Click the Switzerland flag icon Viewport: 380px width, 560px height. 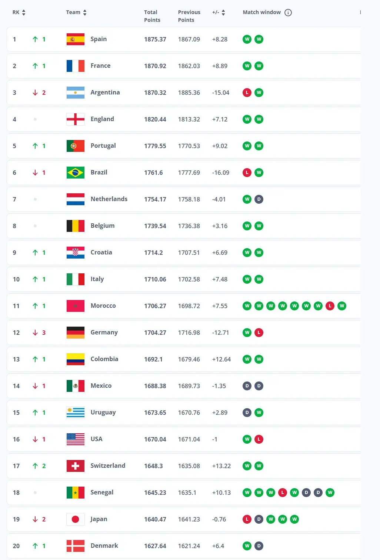76,466
